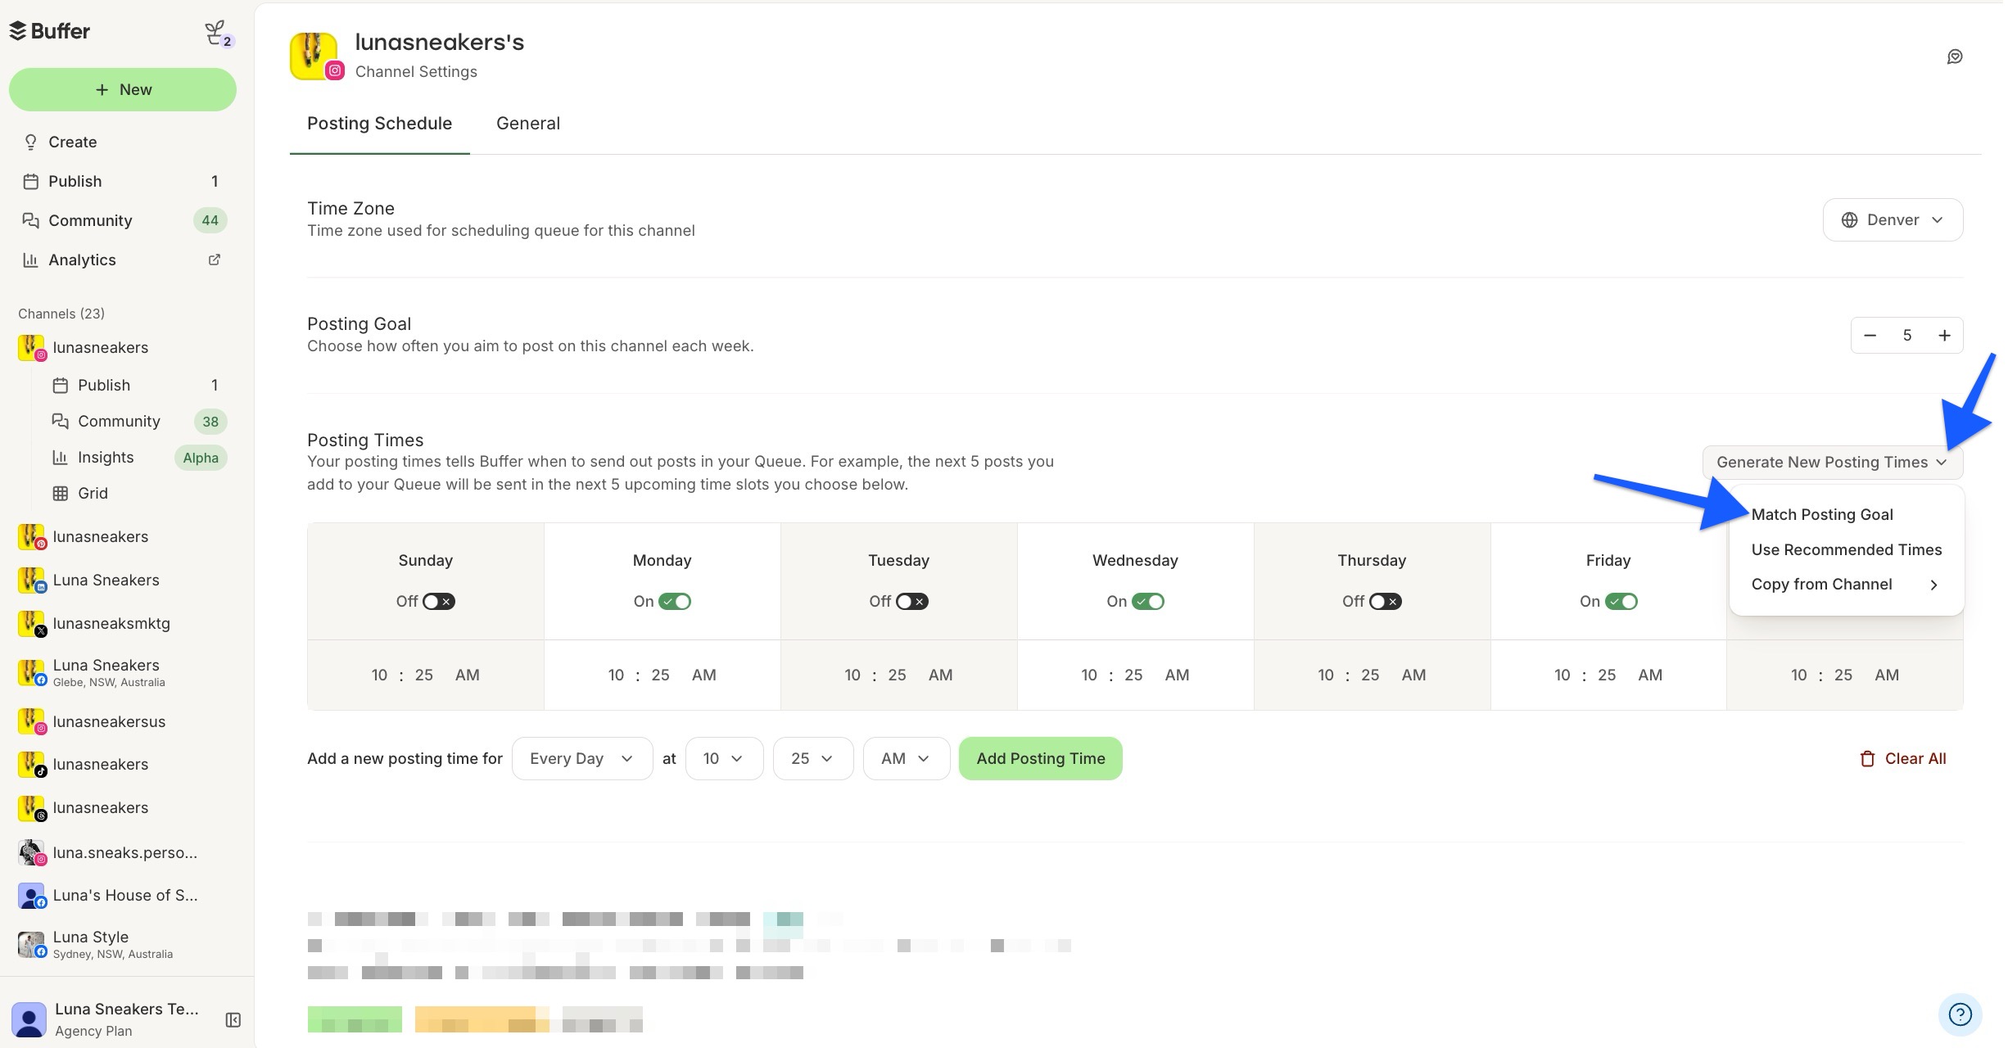The width and height of the screenshot is (2008, 1048).
Task: Expand the Every Day dropdown
Action: pyautogui.click(x=581, y=758)
